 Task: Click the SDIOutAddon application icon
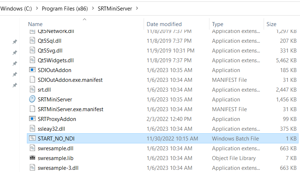click(32, 70)
